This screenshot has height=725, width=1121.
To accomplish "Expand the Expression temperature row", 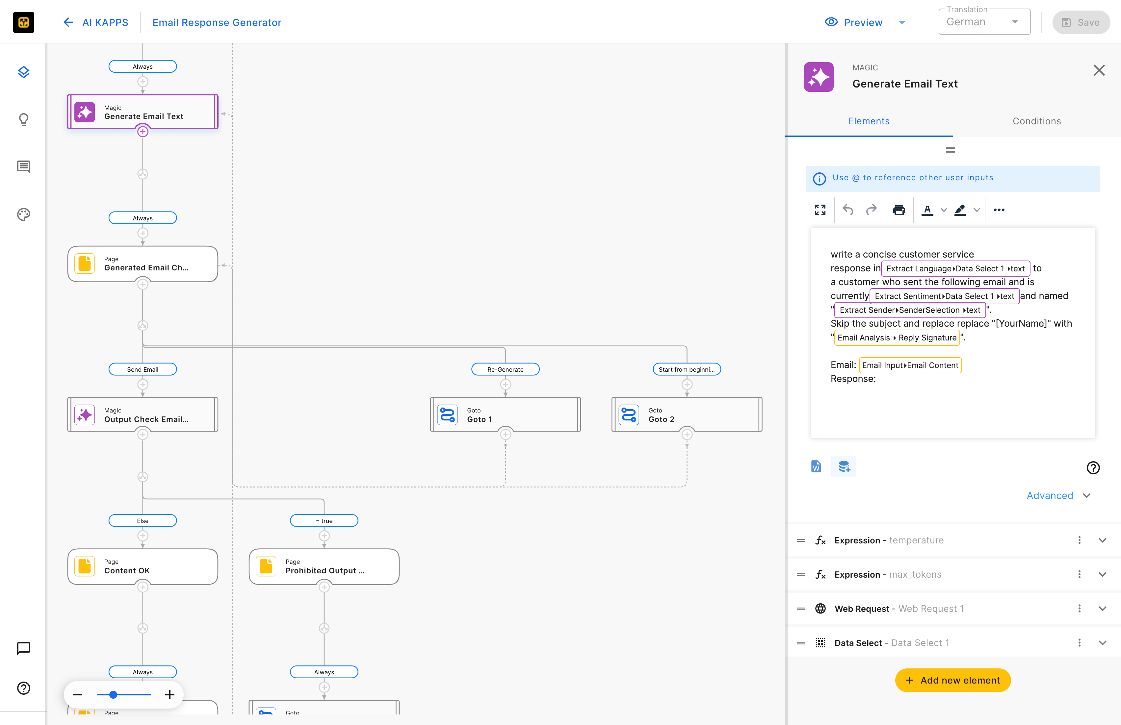I will [1102, 540].
